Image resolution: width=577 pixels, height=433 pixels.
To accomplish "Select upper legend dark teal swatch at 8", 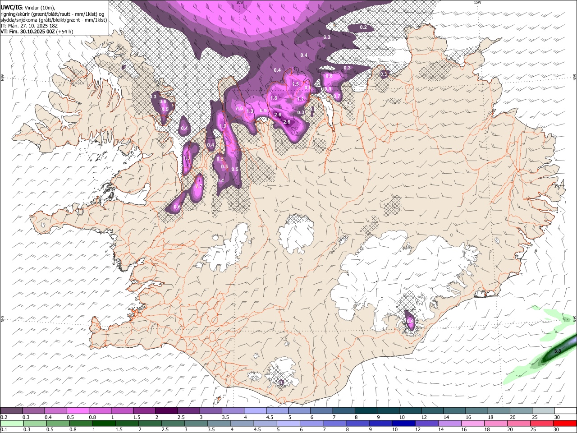I will [x=366, y=411].
